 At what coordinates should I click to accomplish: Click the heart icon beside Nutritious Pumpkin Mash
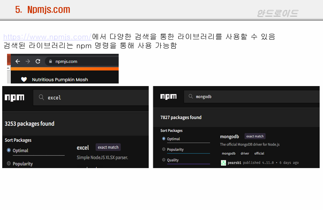[x=24, y=79]
